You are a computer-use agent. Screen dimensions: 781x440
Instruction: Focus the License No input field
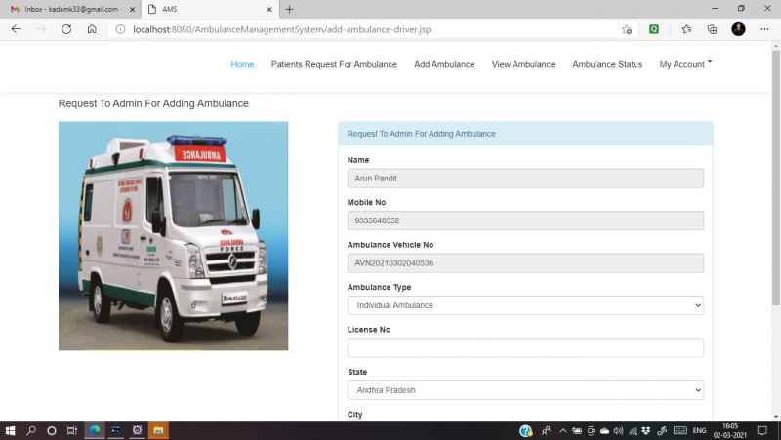[525, 348]
